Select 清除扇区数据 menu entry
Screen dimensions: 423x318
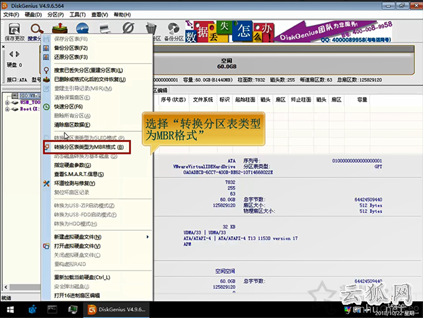(x=72, y=125)
